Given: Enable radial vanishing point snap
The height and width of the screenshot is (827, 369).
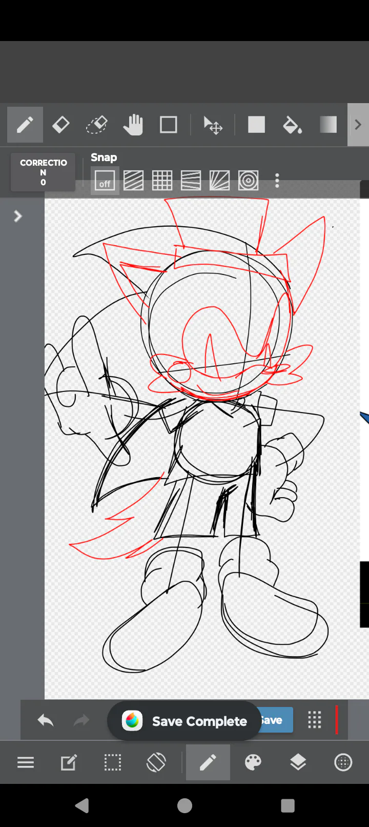Looking at the screenshot, I should [x=220, y=181].
